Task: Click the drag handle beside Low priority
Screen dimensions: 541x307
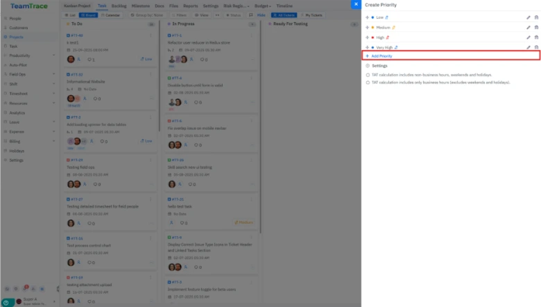Action: 367,17
